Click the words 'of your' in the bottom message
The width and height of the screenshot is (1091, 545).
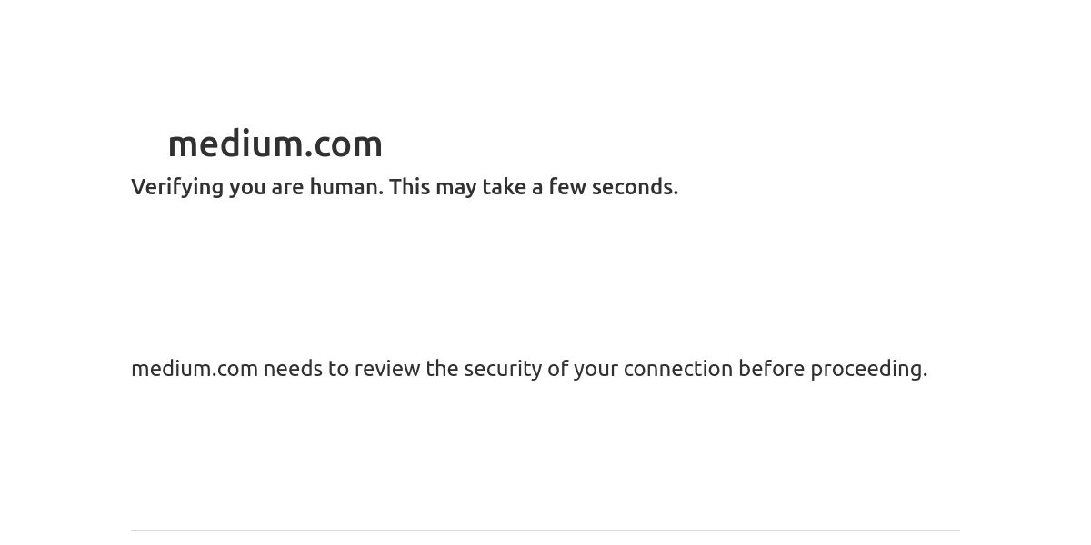583,369
